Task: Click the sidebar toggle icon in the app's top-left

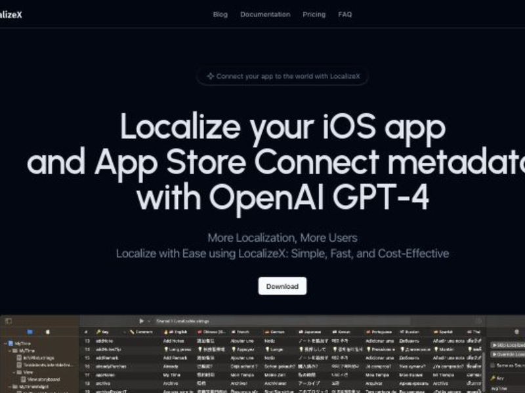Action: 7,320
